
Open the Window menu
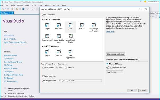[56, 5]
